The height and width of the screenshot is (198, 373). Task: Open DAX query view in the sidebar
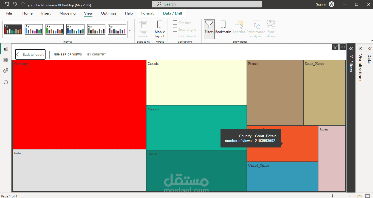pos(5,82)
